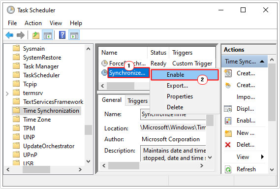Select the UpdateOrchestrator folder
The height and width of the screenshot is (189, 280).
pos(49,146)
